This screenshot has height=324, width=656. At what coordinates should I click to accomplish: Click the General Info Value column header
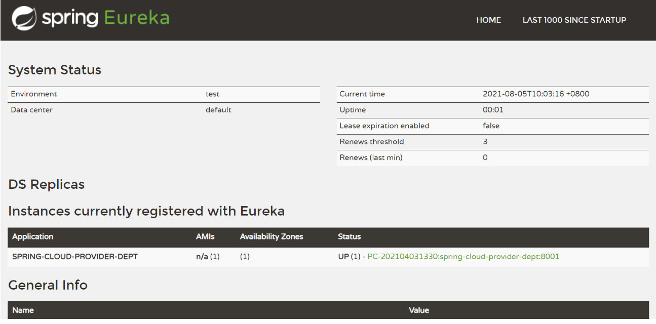coord(419,310)
